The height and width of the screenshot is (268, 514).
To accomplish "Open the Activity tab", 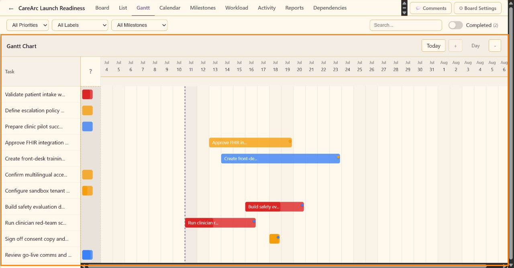I will pos(267,8).
